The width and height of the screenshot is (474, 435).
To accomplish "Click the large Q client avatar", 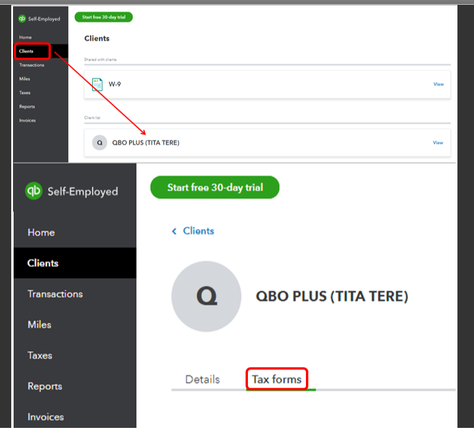I will pyautogui.click(x=207, y=297).
